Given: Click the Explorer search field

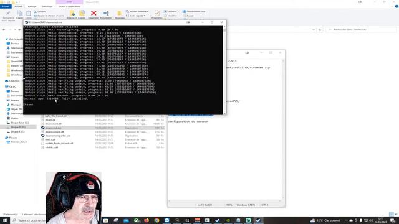Looking at the screenshot, I should coord(362,30).
